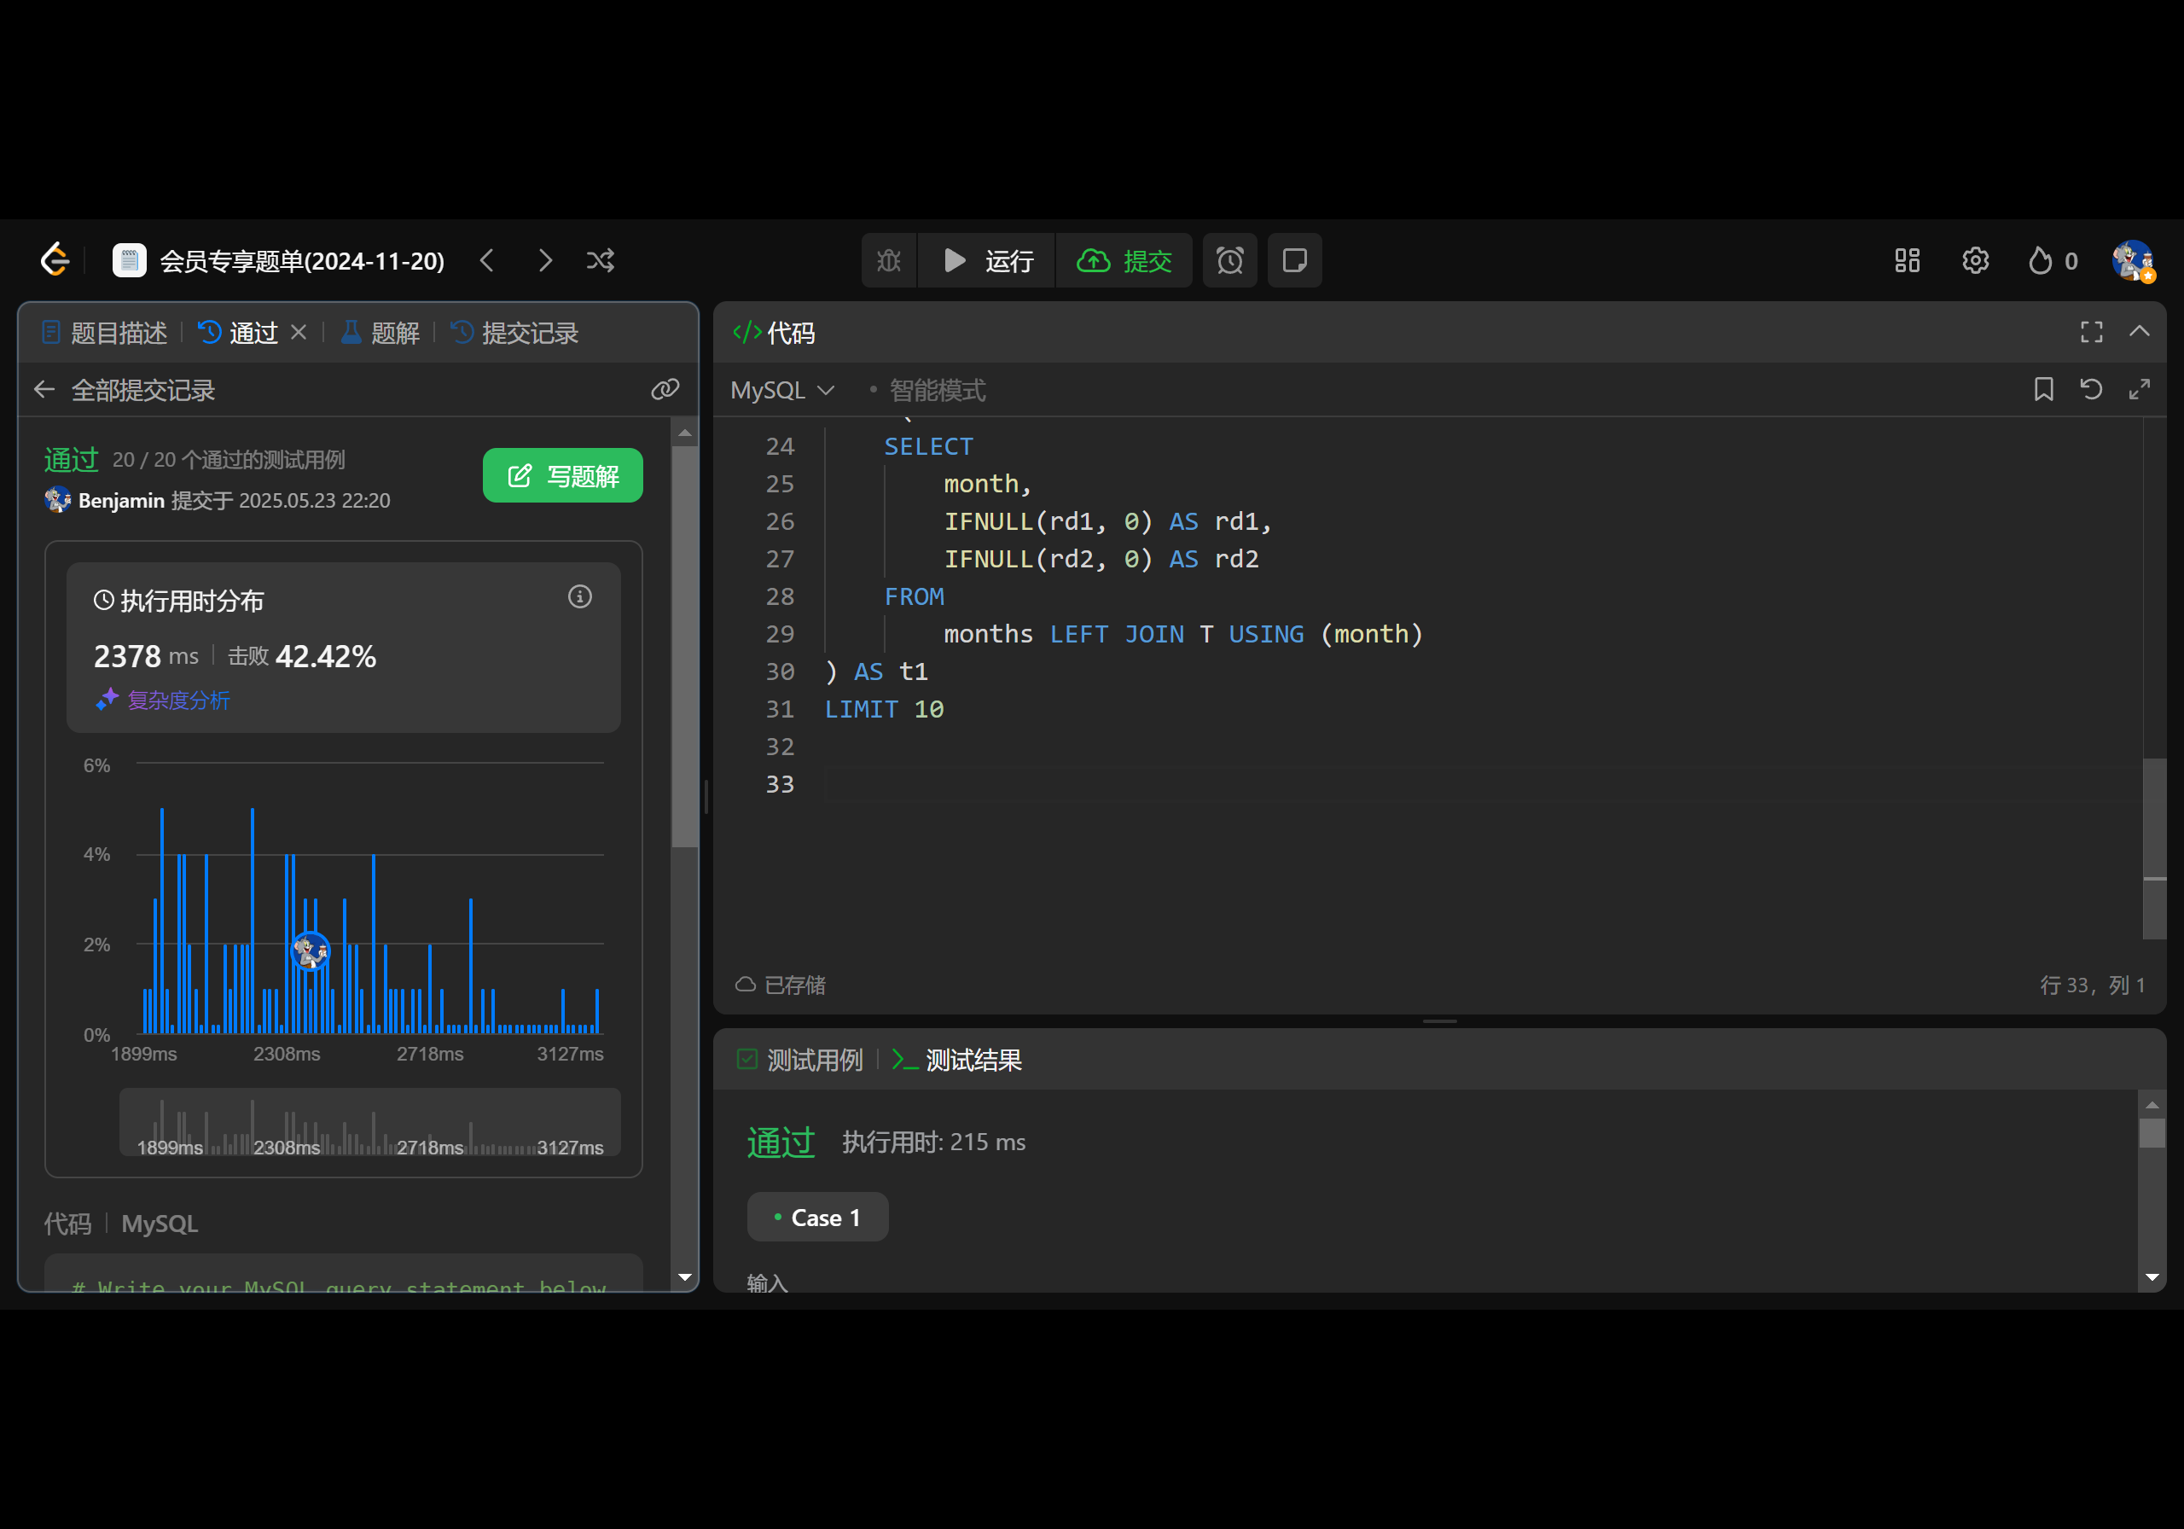
Task: Copy submission link via chain icon
Action: click(x=665, y=389)
